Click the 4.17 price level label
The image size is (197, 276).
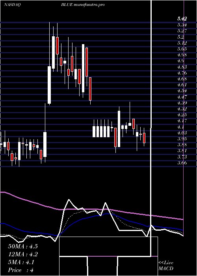click(x=182, y=121)
